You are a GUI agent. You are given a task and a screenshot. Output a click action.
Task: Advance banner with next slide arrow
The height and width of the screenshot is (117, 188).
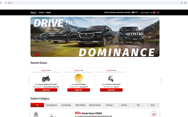pyautogui.click(x=150, y=37)
